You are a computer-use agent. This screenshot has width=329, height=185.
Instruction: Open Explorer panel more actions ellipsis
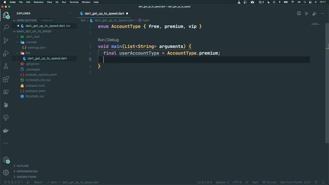tap(70, 13)
